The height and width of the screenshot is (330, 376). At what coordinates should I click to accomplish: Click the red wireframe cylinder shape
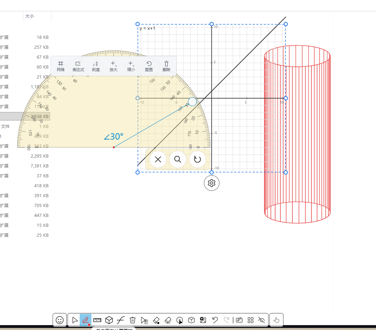point(297,134)
